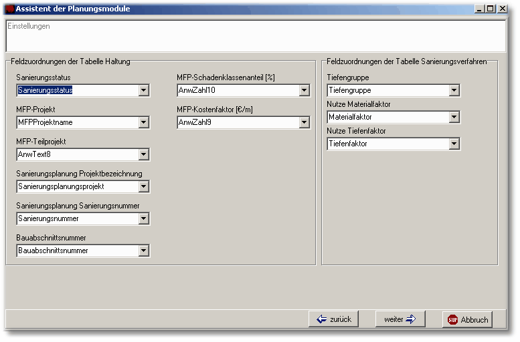Open Sanierungsplanung Sanierungsnummer dropdown arrow

point(143,218)
